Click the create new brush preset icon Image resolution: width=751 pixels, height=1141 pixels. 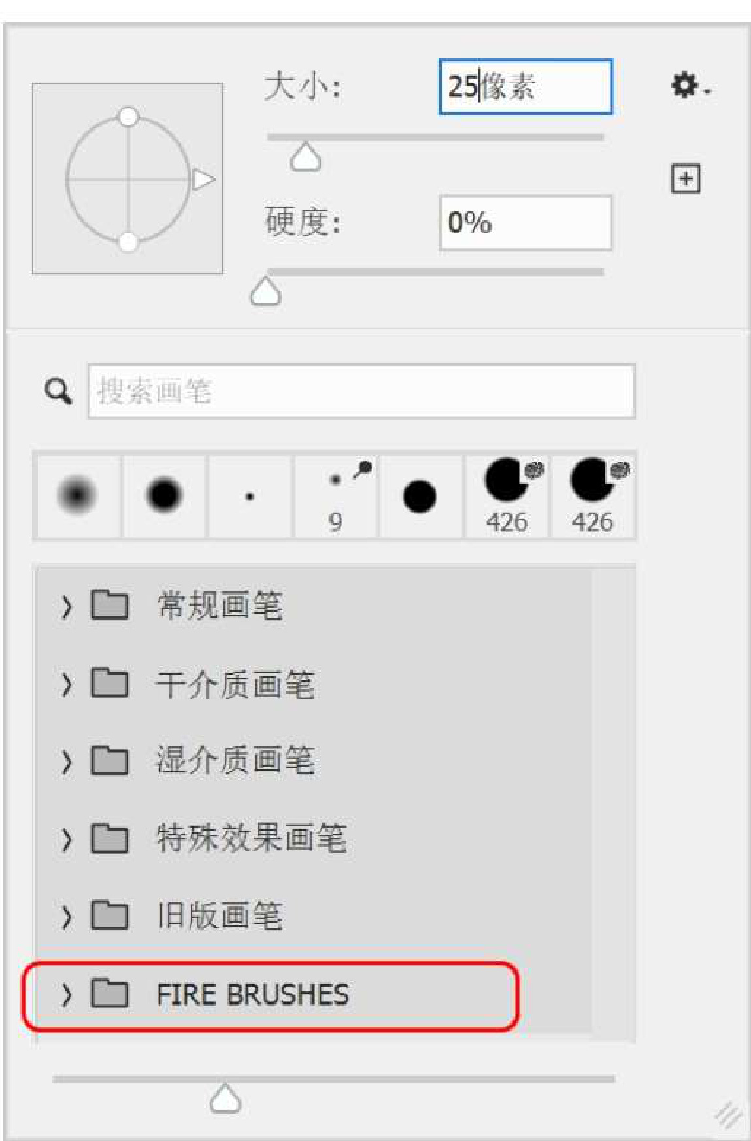click(686, 178)
